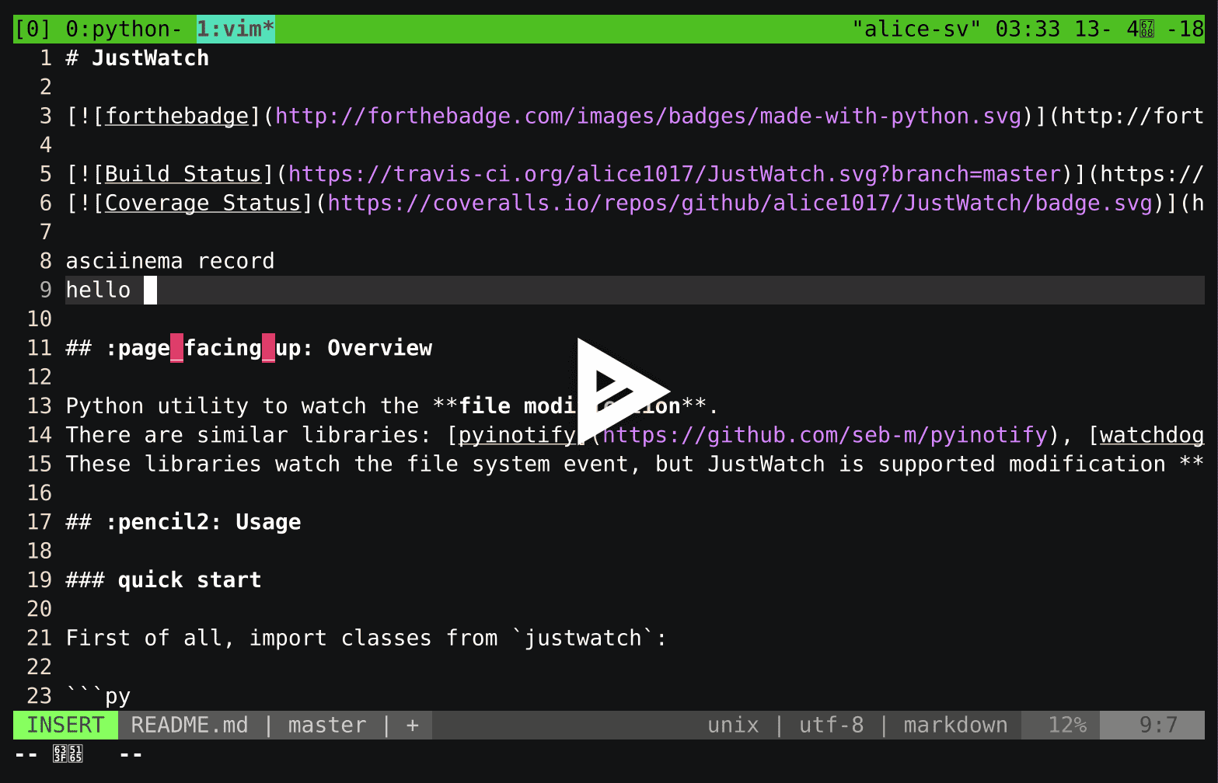Click the travis-ci.org URL
The height and width of the screenshot is (783, 1218).
click(x=675, y=174)
